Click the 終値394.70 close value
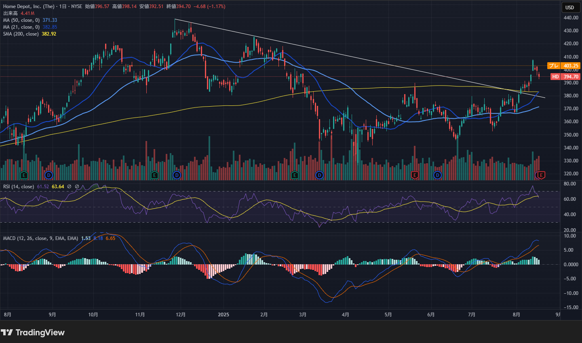 [178, 6]
